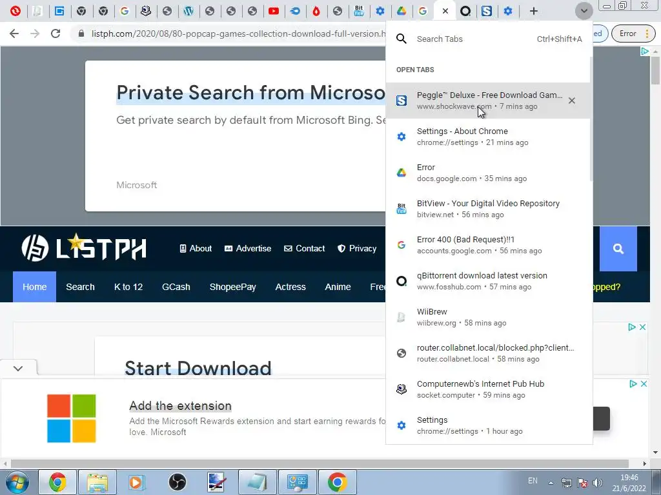The width and height of the screenshot is (661, 495).
Task: Open the Search navigation item
Action: point(80,287)
